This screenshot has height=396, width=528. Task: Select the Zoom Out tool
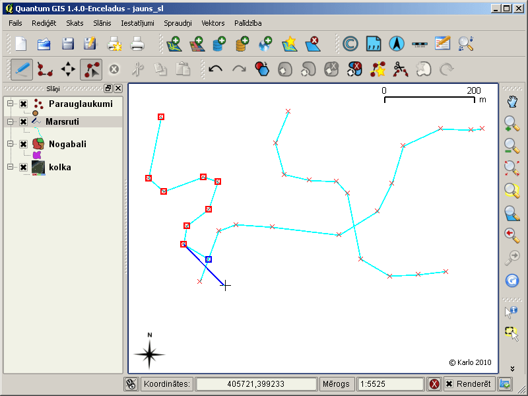[512, 146]
